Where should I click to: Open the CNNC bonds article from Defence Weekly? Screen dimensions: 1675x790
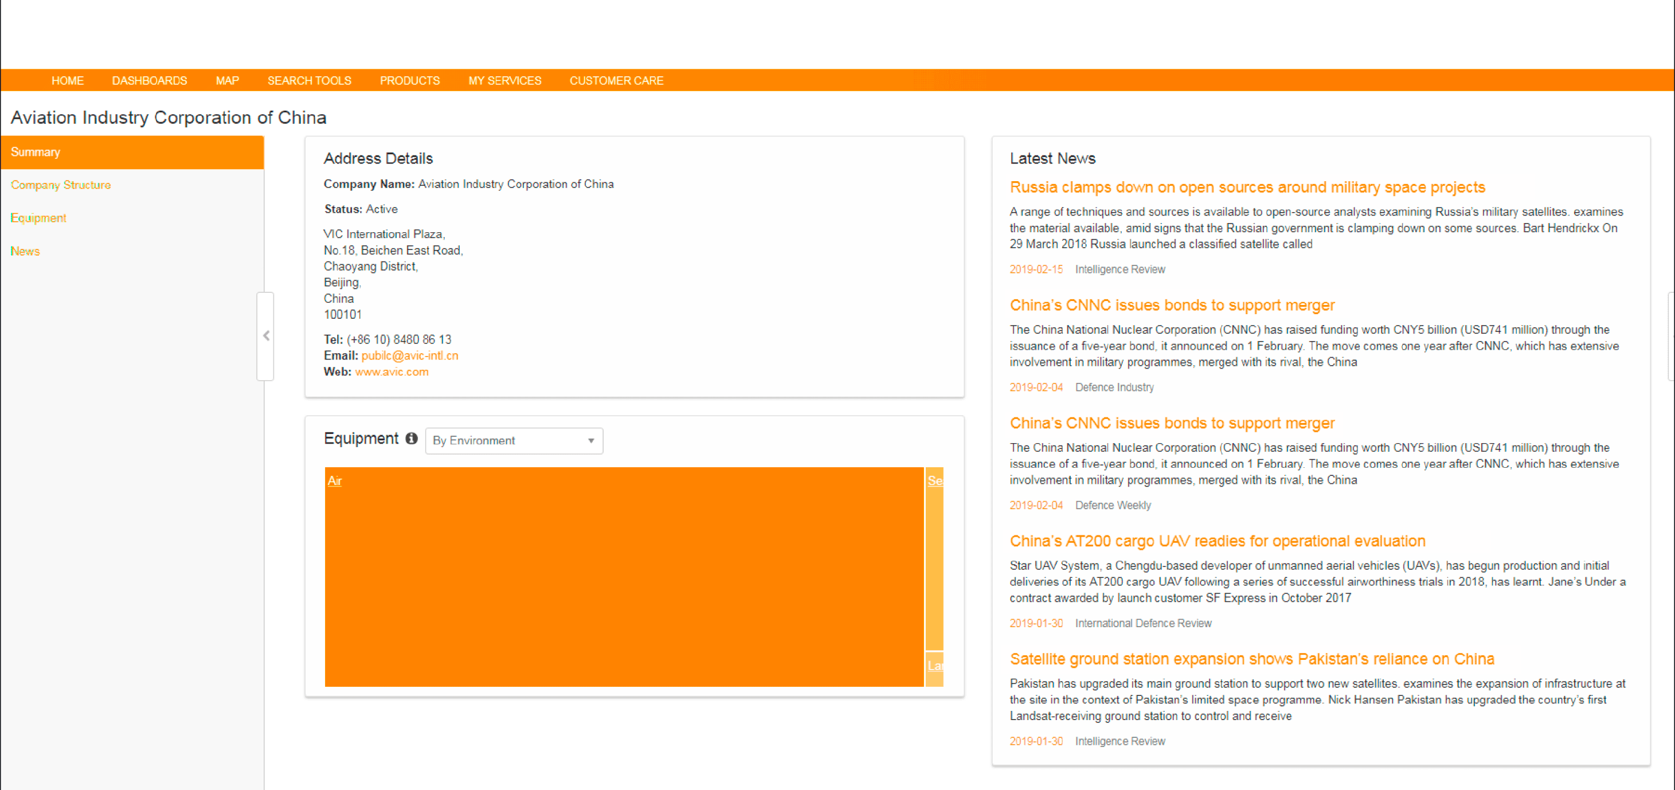point(1172,423)
